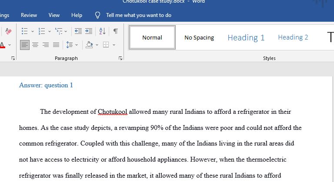Apply the Normal style
Screen dimensions: 334x182
pos(152,37)
